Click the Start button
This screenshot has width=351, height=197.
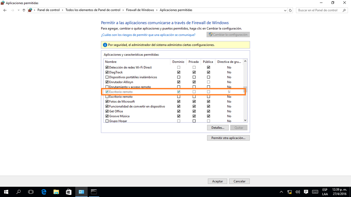coord(6,192)
